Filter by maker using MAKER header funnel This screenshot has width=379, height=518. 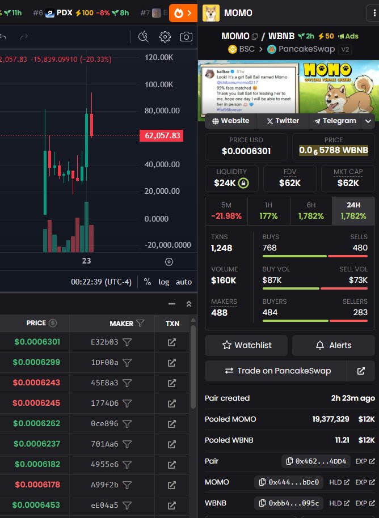tap(140, 323)
